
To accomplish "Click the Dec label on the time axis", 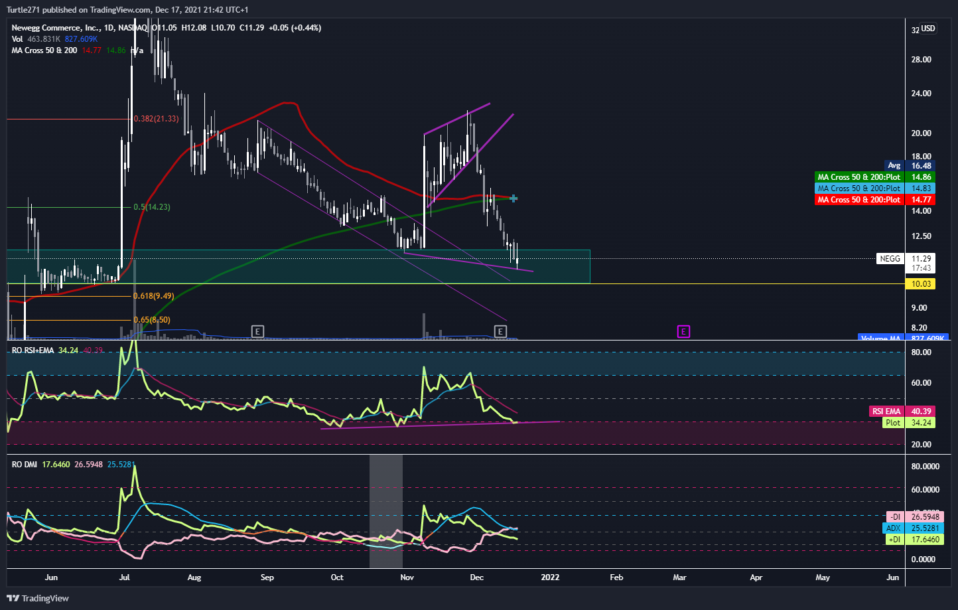I will [x=476, y=577].
